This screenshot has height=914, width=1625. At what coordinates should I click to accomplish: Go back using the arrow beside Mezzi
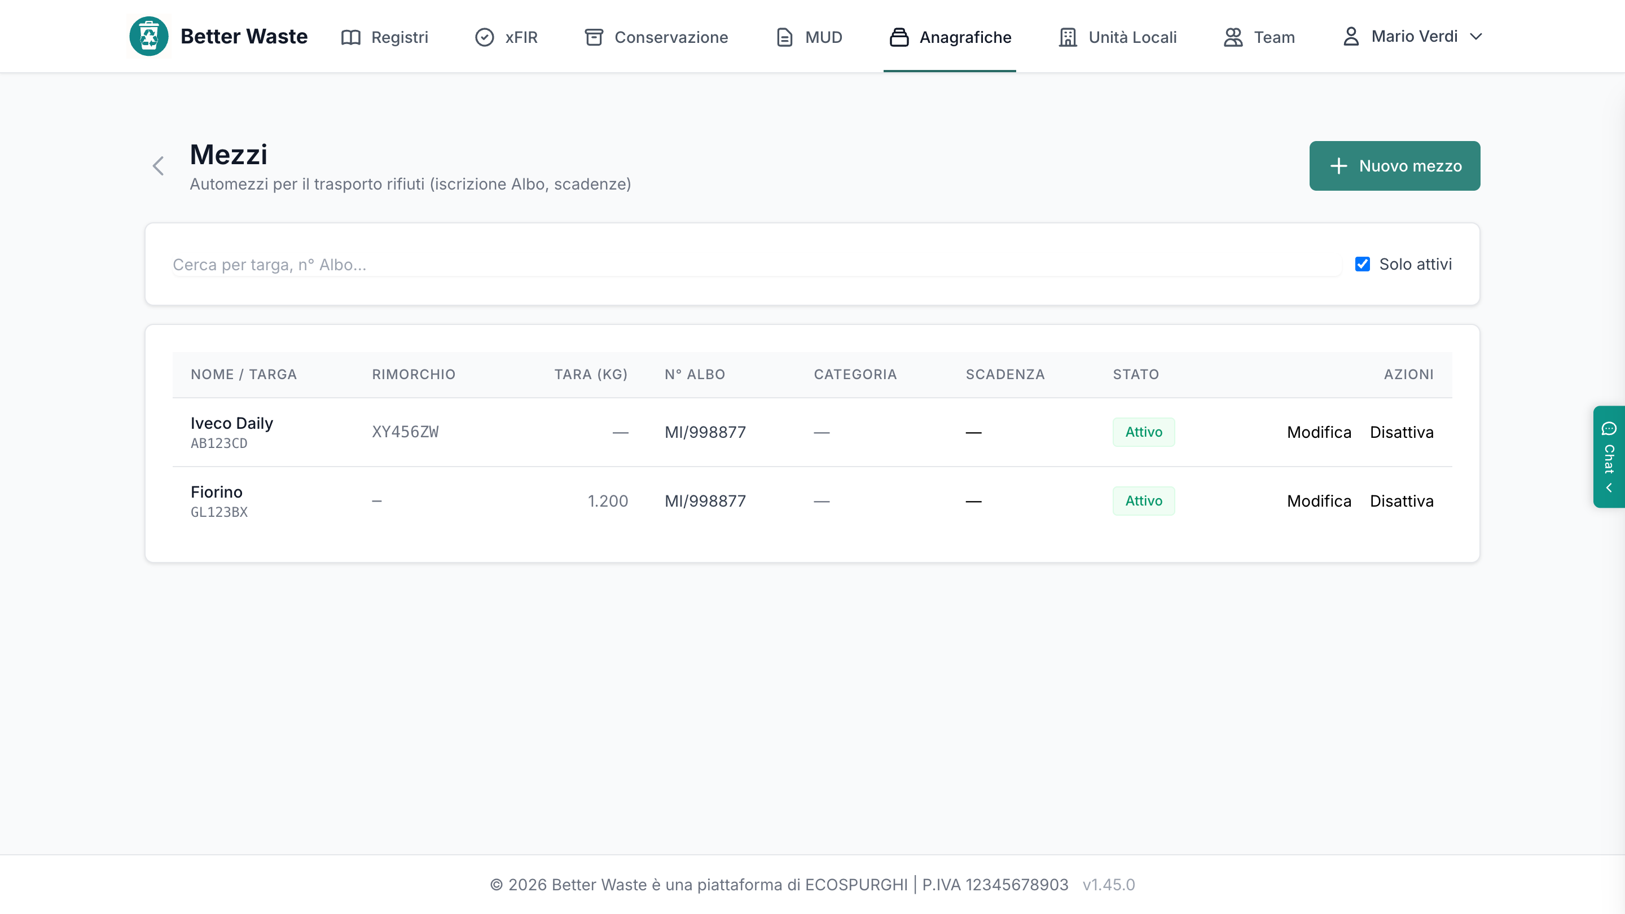tap(159, 166)
